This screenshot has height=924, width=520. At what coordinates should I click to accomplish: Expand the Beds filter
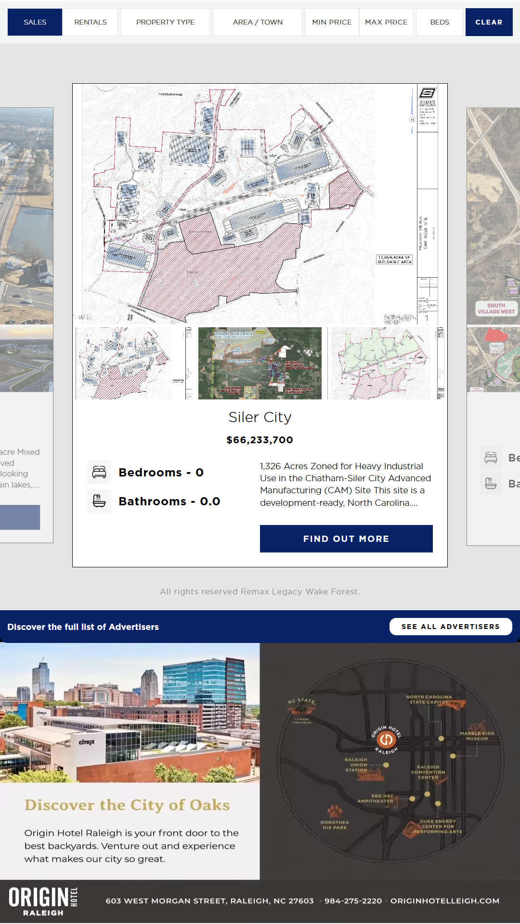point(440,22)
